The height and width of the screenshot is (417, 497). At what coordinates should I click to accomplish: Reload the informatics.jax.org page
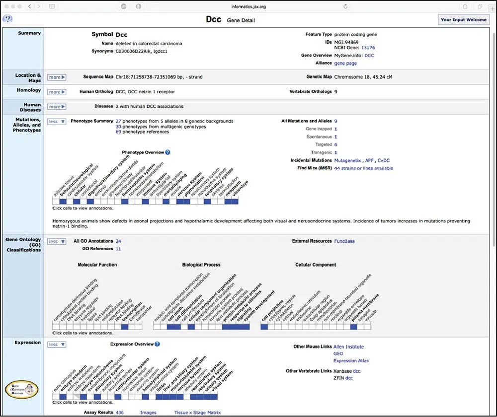click(x=345, y=6)
